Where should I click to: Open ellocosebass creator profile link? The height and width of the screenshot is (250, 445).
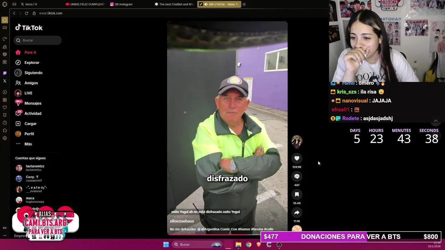(182, 221)
